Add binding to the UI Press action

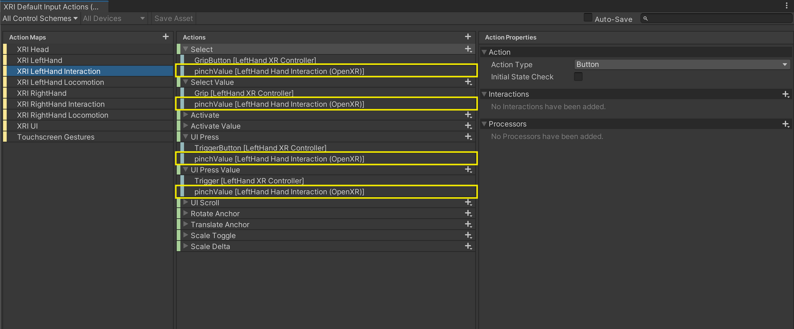click(x=468, y=137)
